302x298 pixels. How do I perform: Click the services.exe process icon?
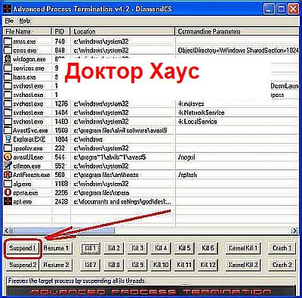(8, 68)
